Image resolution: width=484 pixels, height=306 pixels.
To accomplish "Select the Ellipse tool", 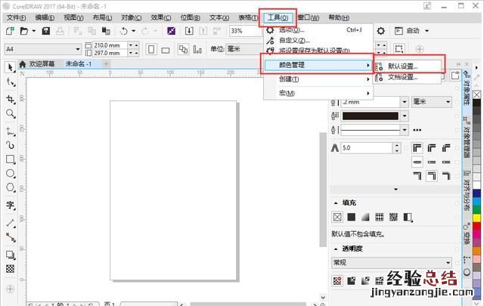I will 11,173.
